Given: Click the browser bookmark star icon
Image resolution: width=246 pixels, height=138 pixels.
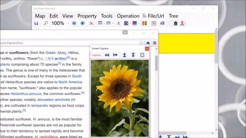Looking at the screenshot, I should 141,43.
